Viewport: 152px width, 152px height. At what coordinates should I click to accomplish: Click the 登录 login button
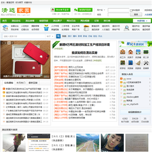[x=136, y=14]
